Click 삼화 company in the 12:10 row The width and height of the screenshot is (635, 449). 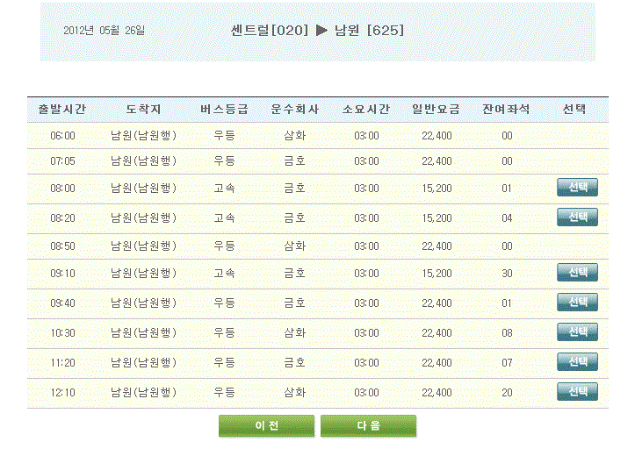coord(295,392)
